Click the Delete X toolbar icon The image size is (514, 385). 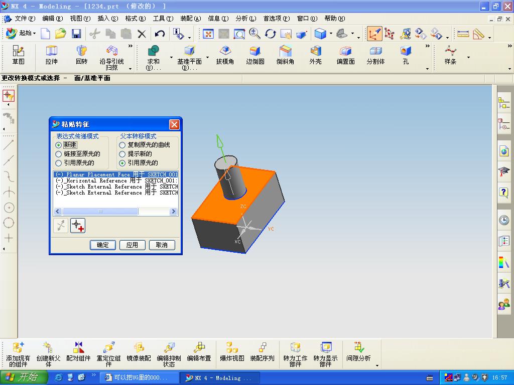pos(142,34)
